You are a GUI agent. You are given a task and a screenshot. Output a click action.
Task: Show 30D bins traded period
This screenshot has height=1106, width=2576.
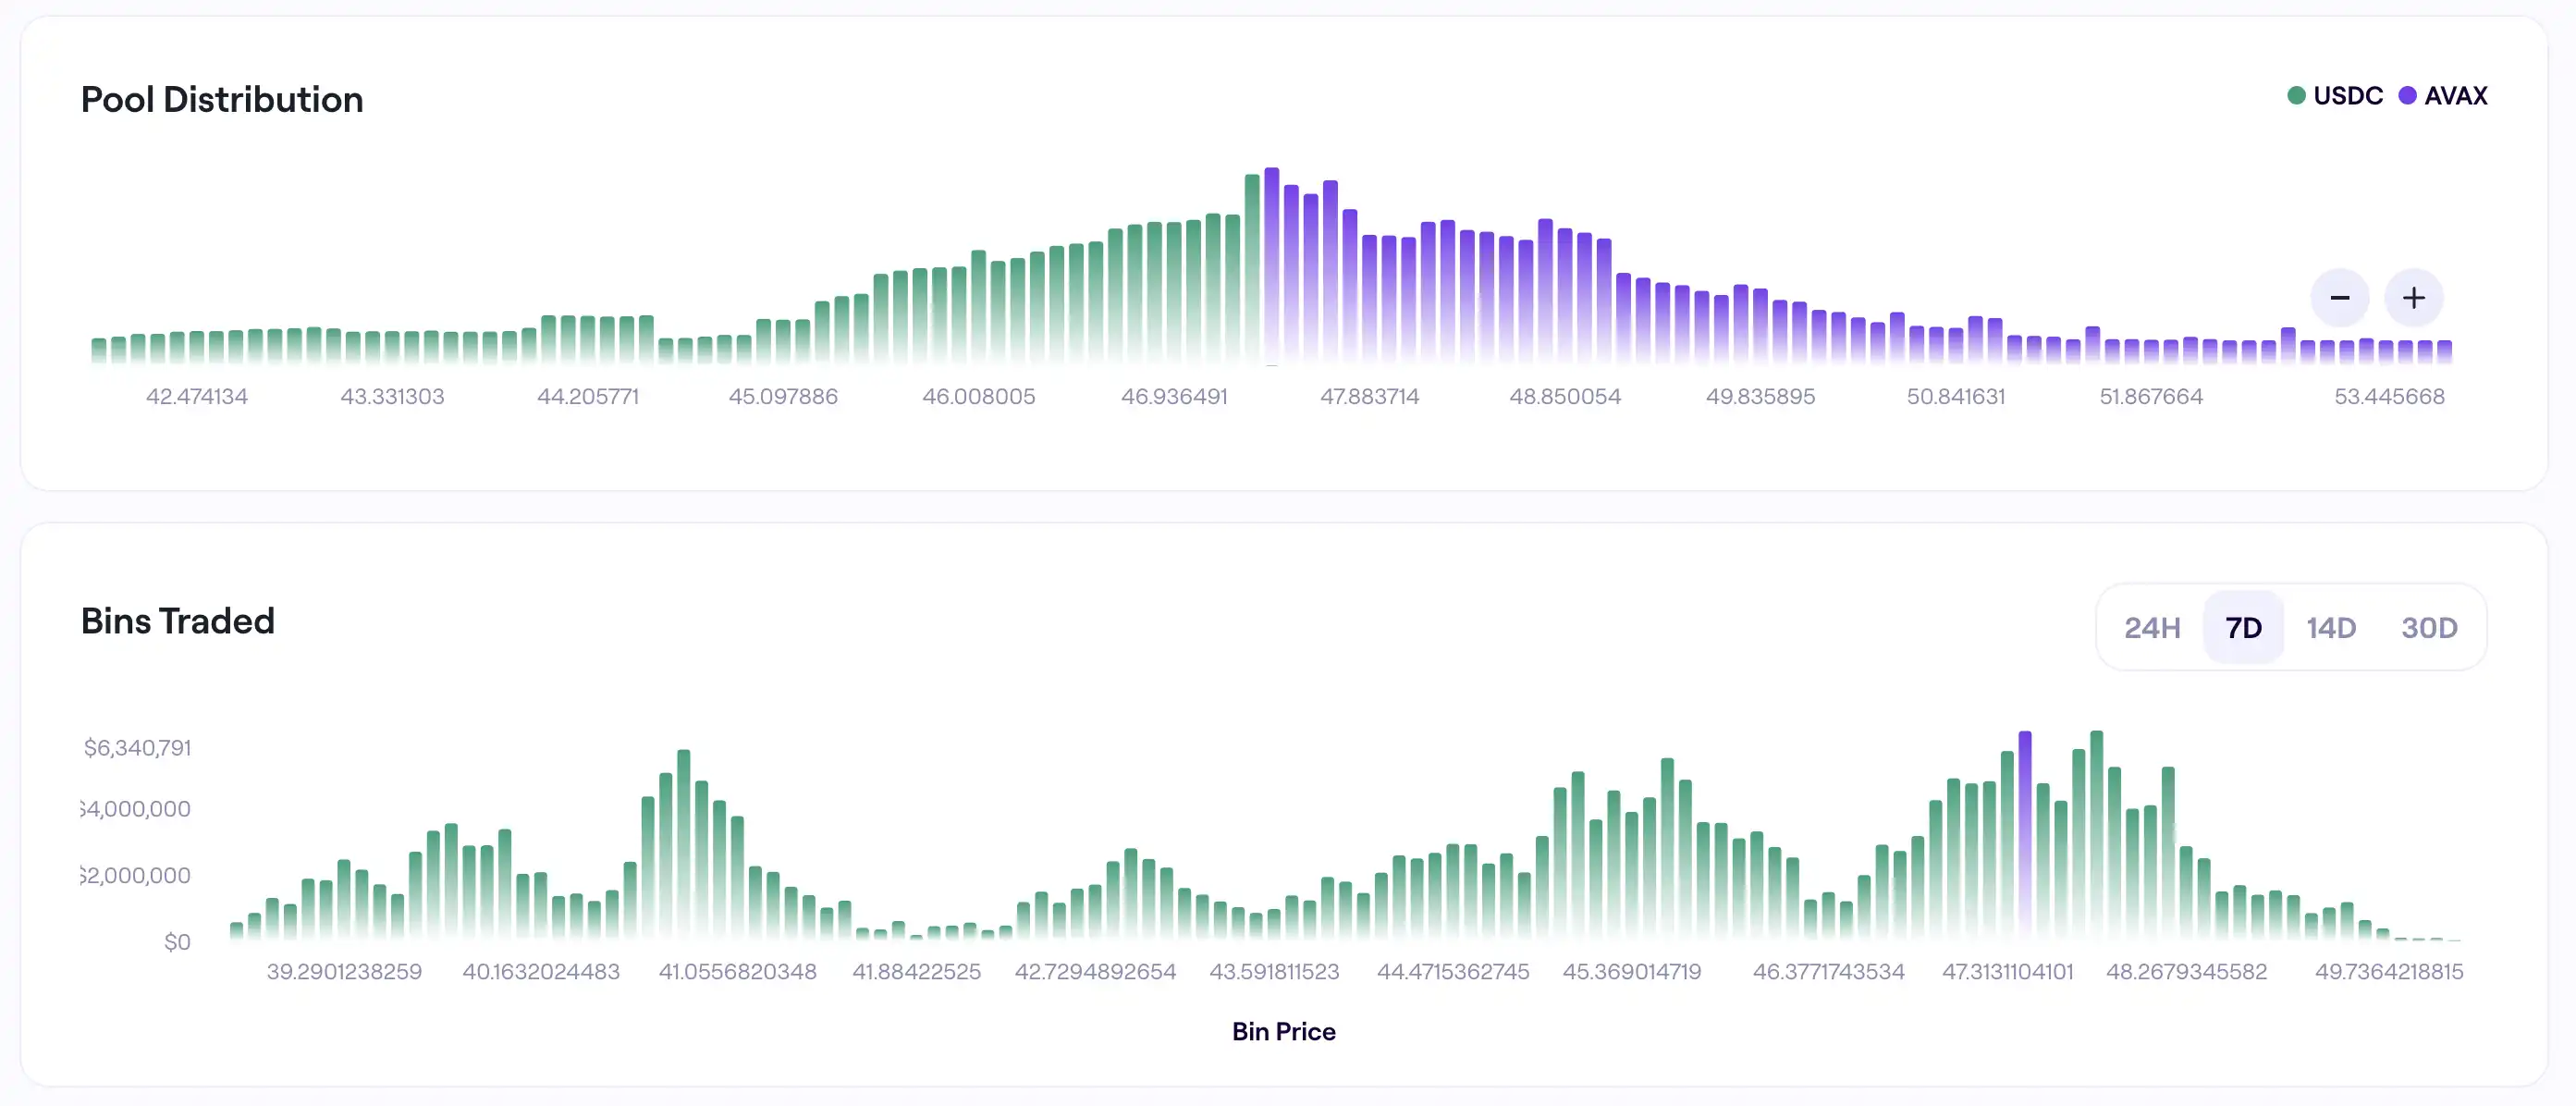[2429, 627]
